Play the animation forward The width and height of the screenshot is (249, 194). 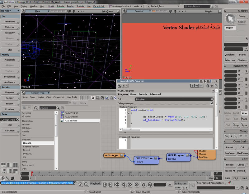click(x=130, y=185)
